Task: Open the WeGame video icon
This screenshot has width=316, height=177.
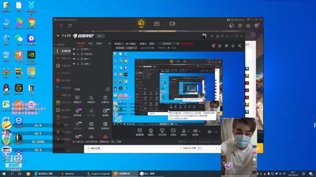Action: [x=172, y=24]
